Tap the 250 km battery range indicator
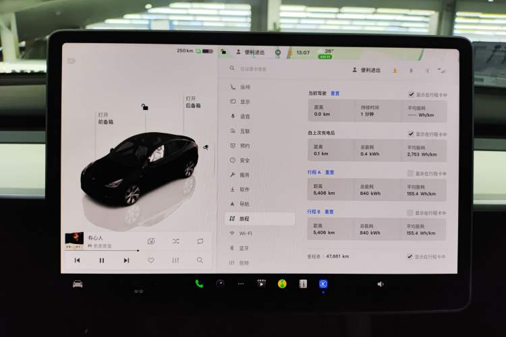 [195, 51]
